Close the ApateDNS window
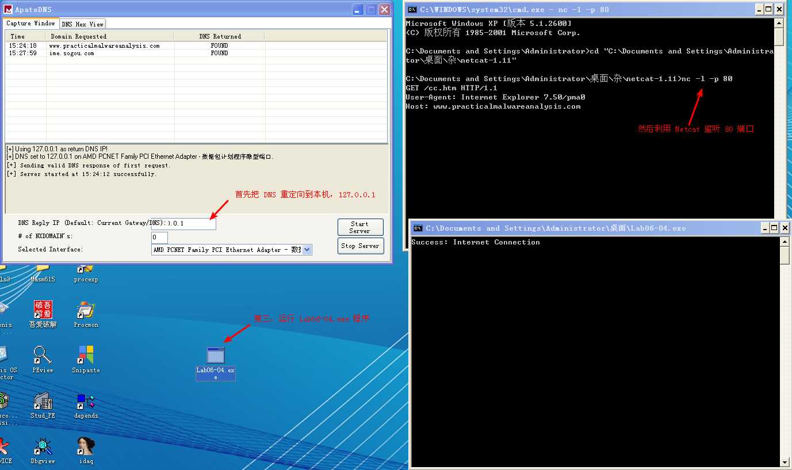Viewport: 792px width, 470px height. pyautogui.click(x=384, y=10)
